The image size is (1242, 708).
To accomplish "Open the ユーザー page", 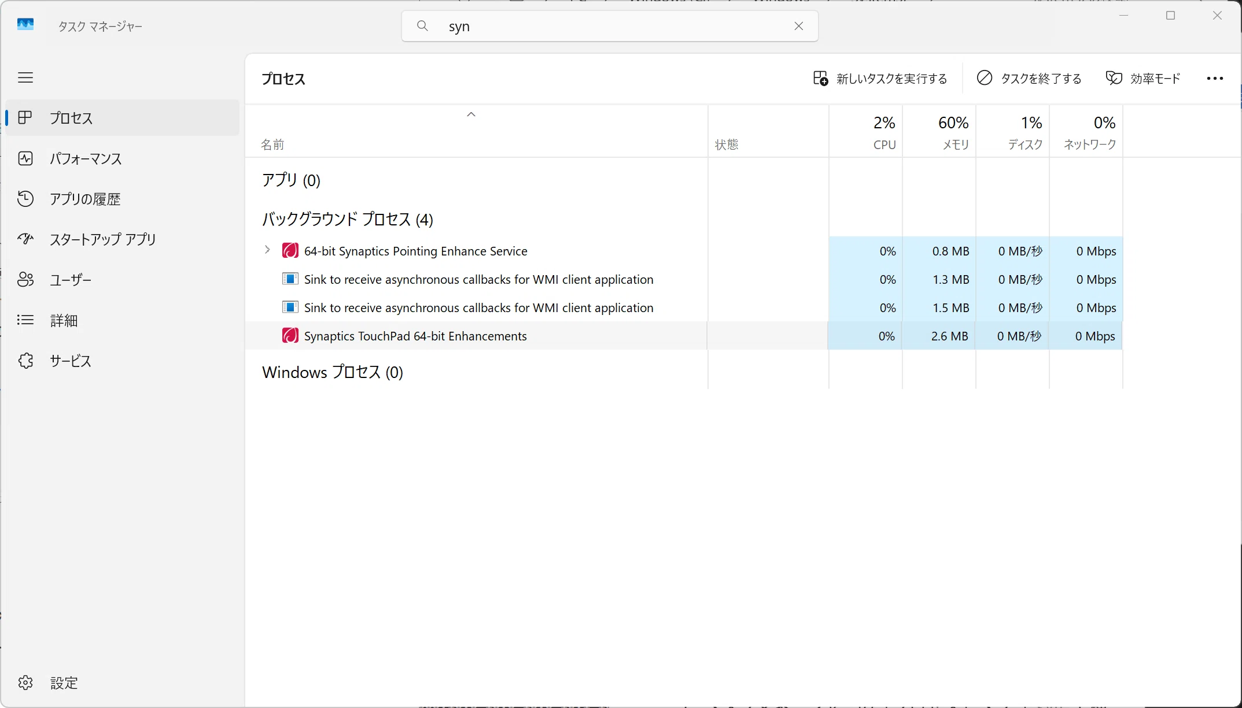I will (122, 280).
